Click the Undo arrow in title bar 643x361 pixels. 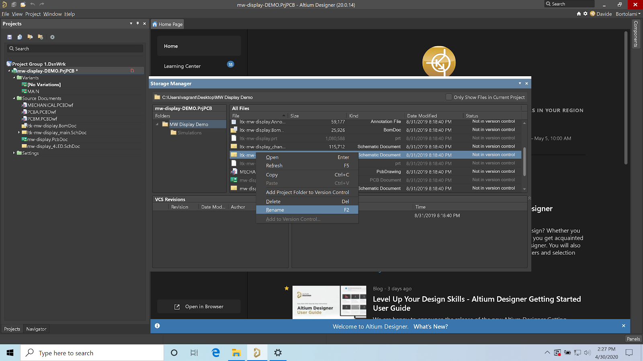(x=33, y=4)
